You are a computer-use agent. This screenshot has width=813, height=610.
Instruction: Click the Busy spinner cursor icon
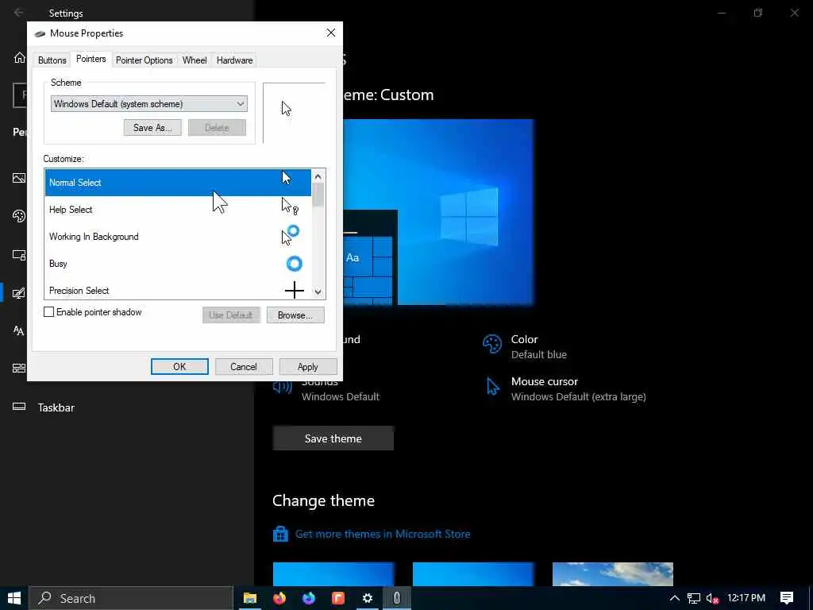coord(294,264)
